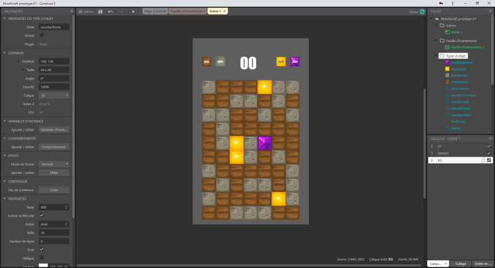Toggle visibility of UI layer
Viewport: 495px width, 268px height.
click(x=489, y=146)
